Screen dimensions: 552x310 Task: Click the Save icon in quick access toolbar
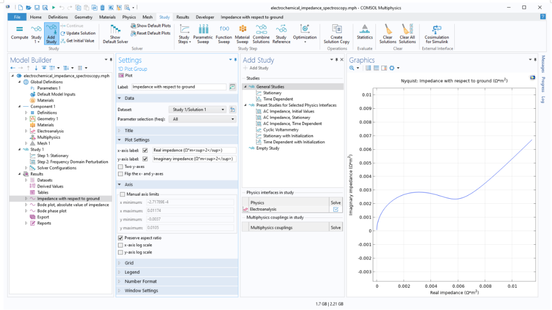coord(37,8)
